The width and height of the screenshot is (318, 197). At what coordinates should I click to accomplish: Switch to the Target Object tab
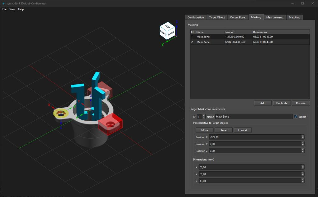coord(217,17)
